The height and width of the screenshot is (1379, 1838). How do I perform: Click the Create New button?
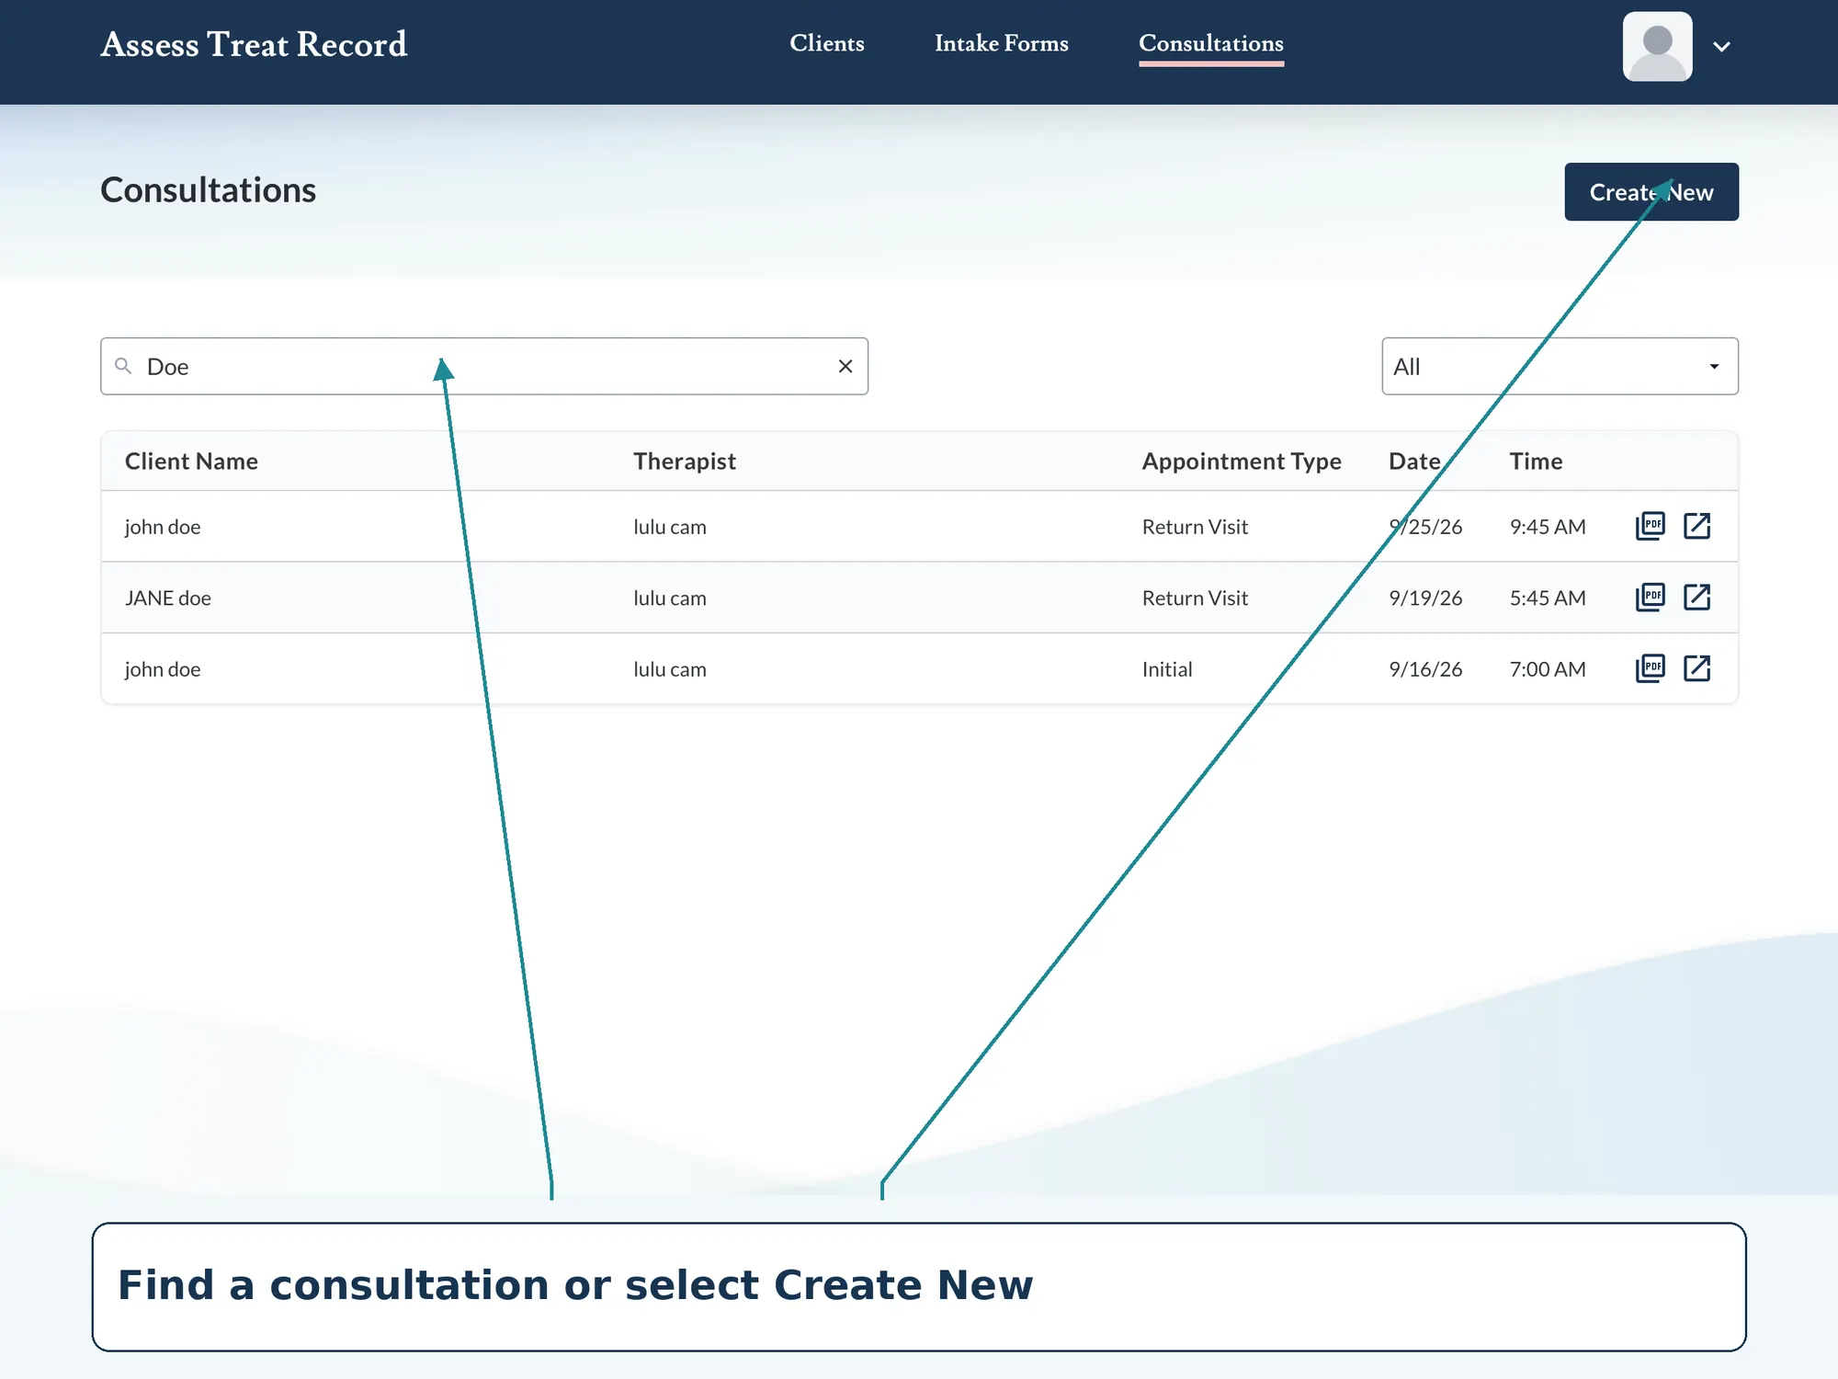pyautogui.click(x=1651, y=191)
